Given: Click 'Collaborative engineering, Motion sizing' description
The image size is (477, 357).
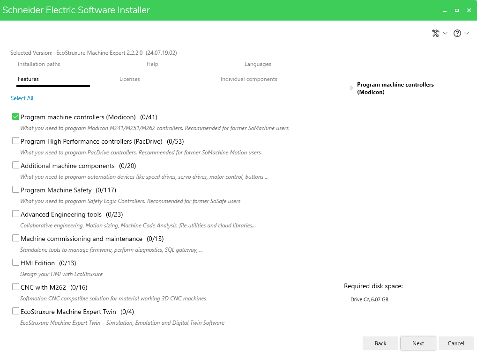Looking at the screenshot, I should tap(138, 226).
